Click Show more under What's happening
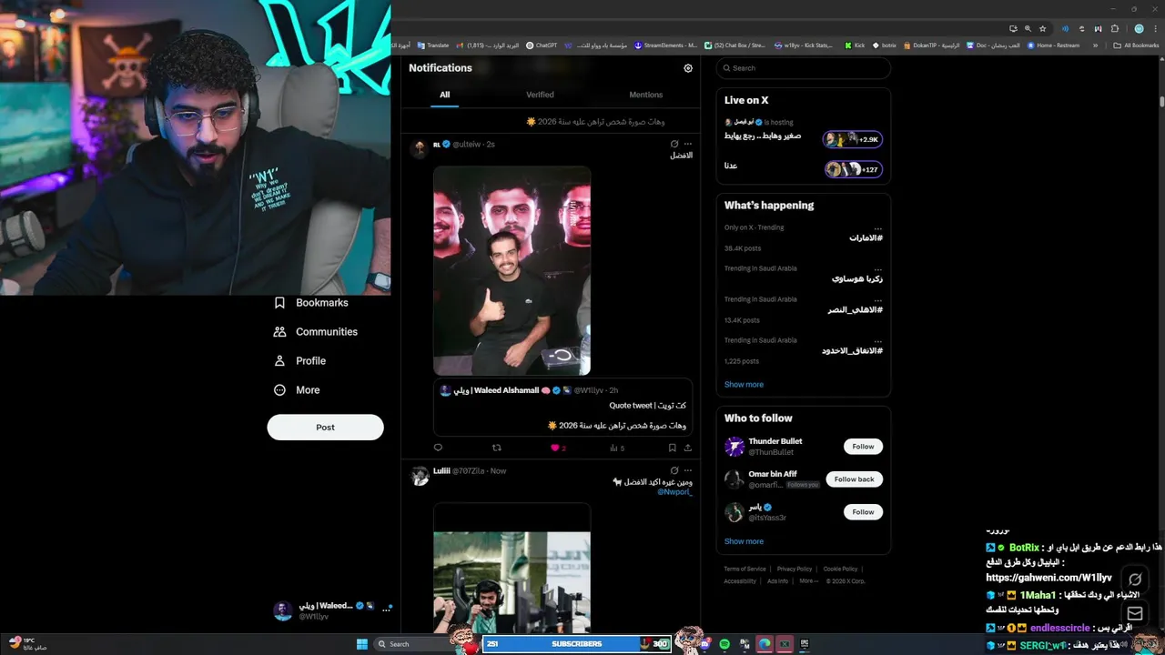 pos(744,385)
